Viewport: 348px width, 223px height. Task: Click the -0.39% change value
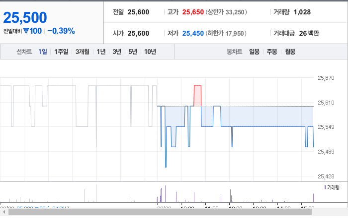click(61, 31)
